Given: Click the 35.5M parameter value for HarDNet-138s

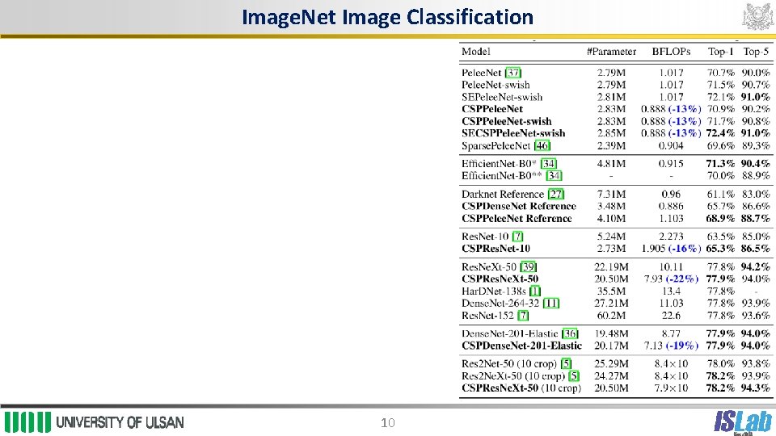Looking at the screenshot, I should point(611,291).
